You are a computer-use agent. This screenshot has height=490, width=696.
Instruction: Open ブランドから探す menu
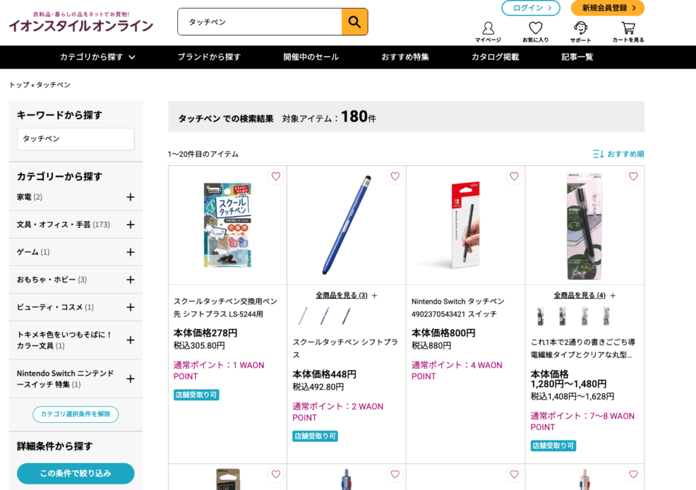pos(209,57)
